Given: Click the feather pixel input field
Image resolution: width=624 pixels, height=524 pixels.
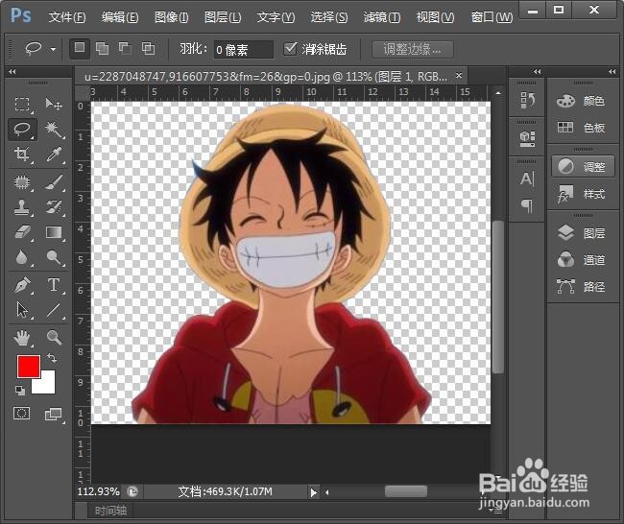Looking at the screenshot, I should [244, 49].
